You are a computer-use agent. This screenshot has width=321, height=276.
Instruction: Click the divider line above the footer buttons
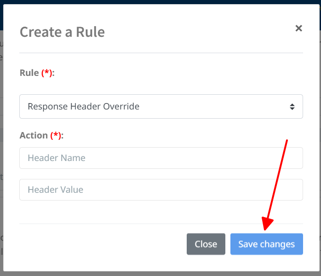[161, 224]
